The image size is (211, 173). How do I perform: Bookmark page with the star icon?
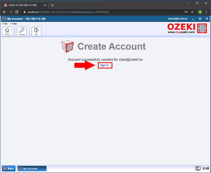tap(193, 12)
